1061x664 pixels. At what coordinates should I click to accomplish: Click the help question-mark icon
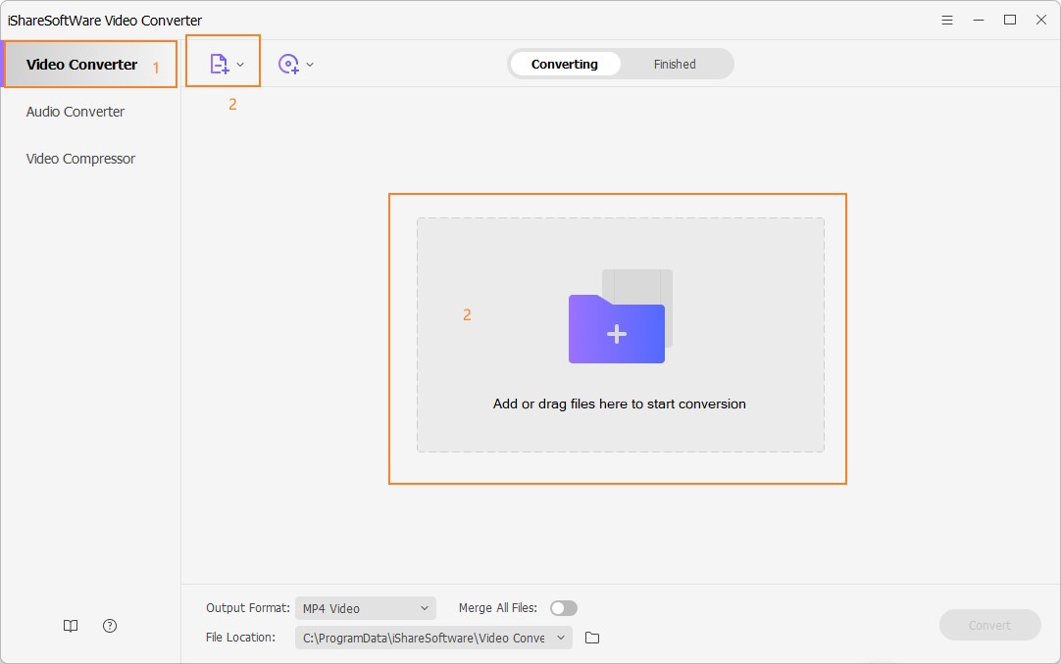(x=109, y=625)
